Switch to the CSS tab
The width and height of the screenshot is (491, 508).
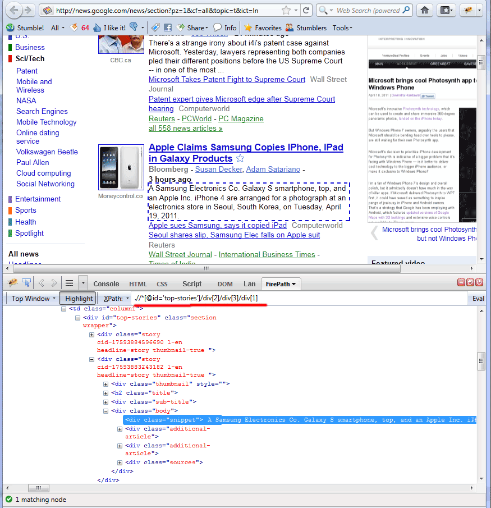click(162, 284)
